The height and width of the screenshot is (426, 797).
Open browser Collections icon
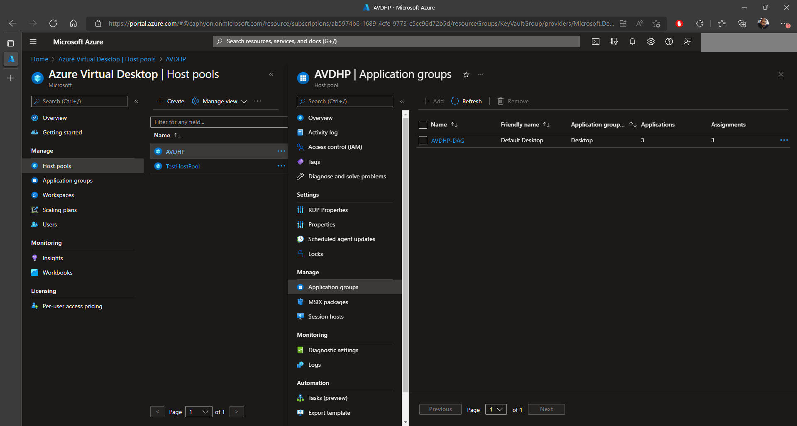(742, 24)
